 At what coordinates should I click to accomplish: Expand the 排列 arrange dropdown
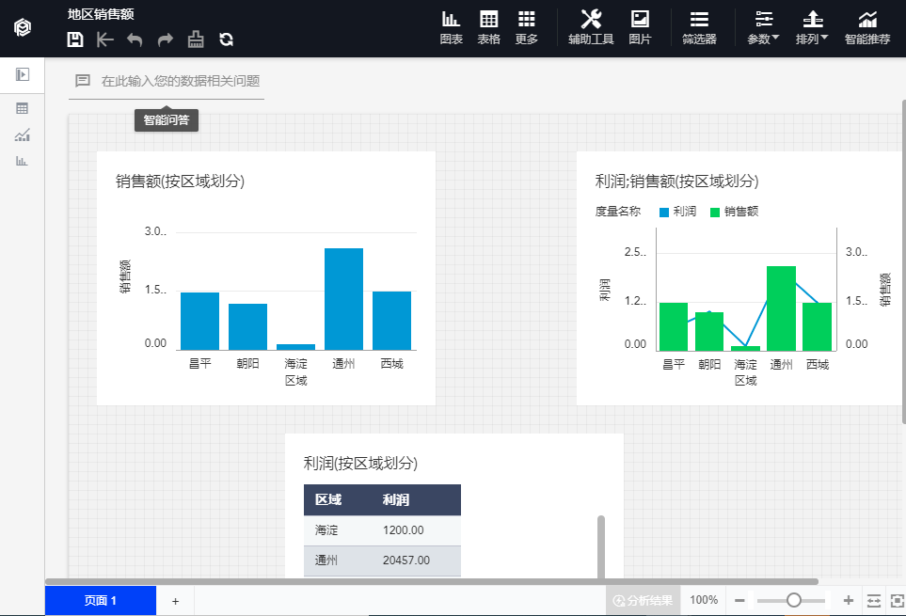click(x=812, y=27)
